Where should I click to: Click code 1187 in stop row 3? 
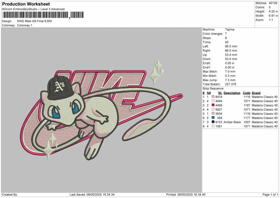coord(247,105)
